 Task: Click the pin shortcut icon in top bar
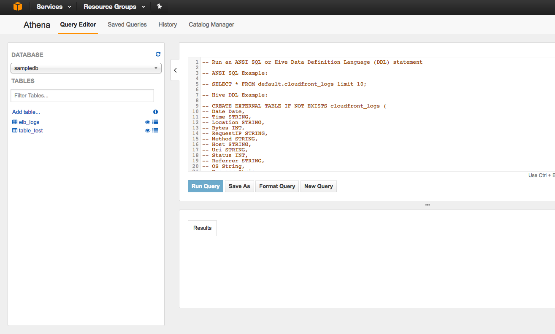pyautogui.click(x=159, y=7)
